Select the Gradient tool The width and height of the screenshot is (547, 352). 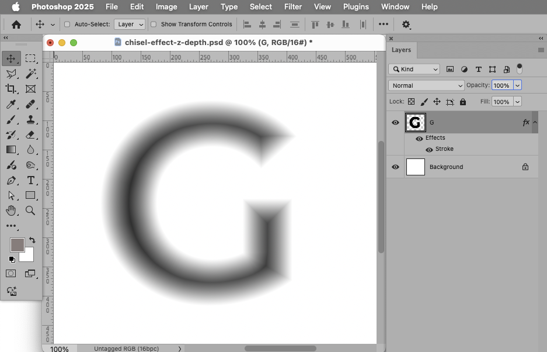tap(12, 150)
